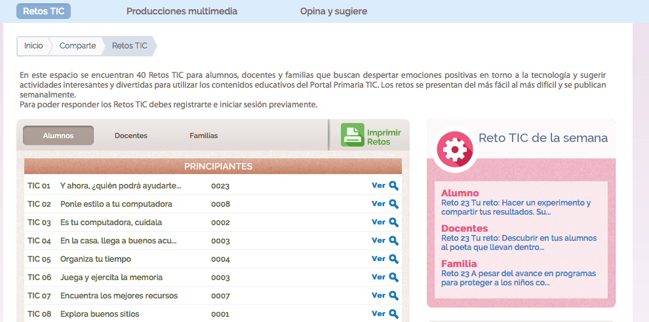
Task: Open the Familia weekly challenge link
Action: tap(518, 277)
